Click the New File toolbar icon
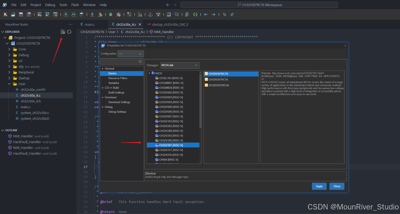This screenshot has height=214, width=400. (x=5, y=14)
